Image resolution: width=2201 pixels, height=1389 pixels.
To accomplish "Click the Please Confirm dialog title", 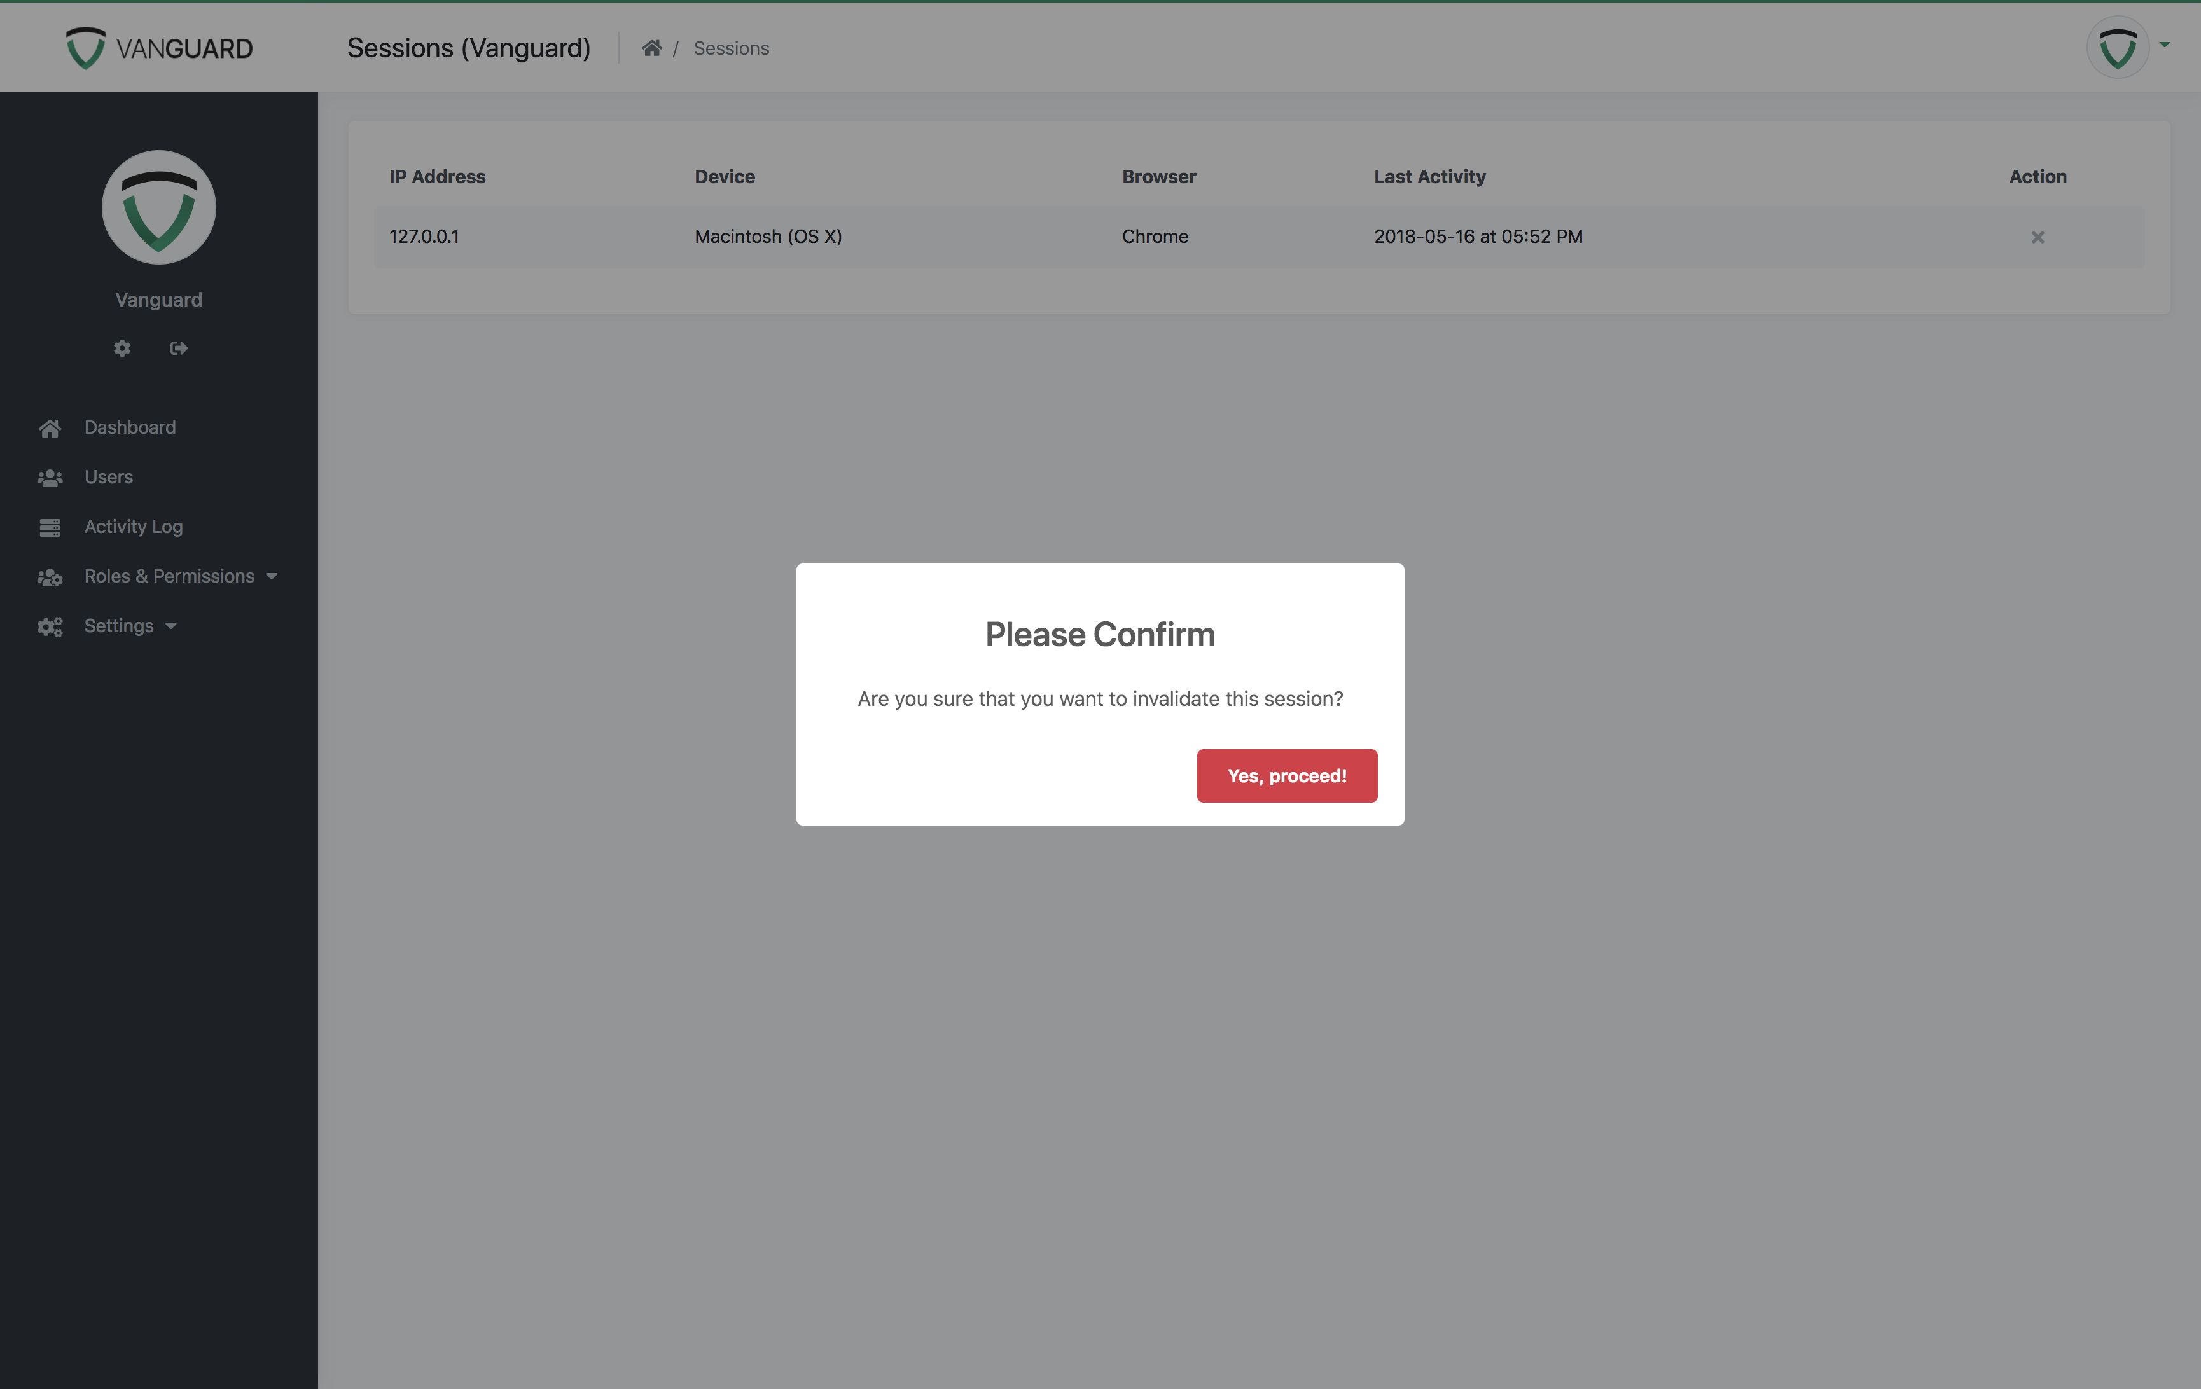I will pos(1100,634).
